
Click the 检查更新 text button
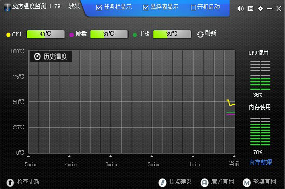coord(28,182)
